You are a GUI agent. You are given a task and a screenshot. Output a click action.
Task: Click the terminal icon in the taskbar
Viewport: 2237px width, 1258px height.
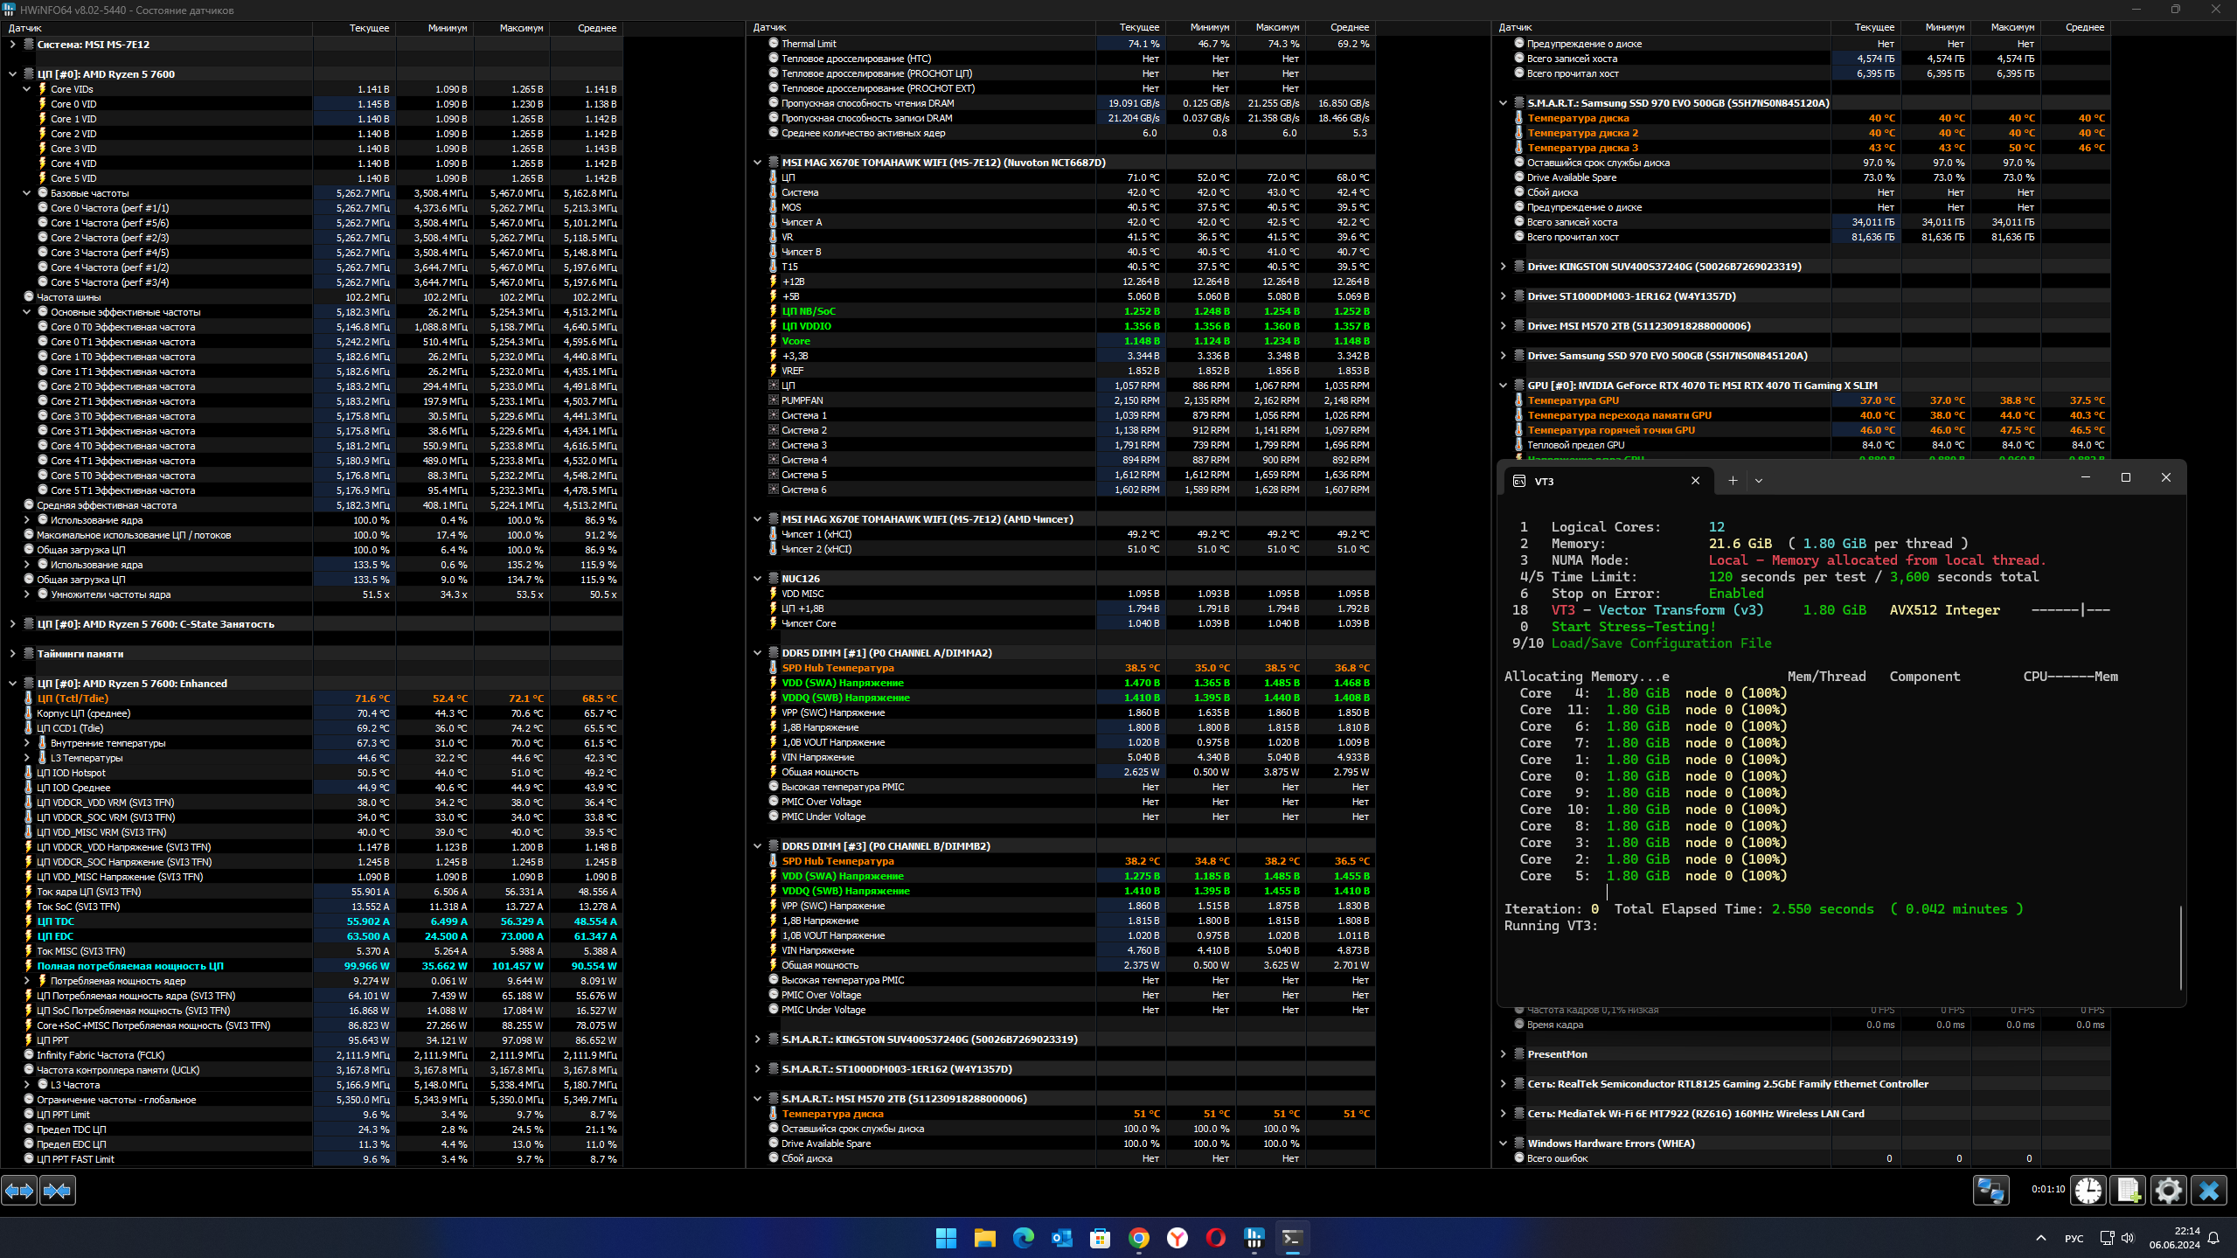point(1292,1238)
